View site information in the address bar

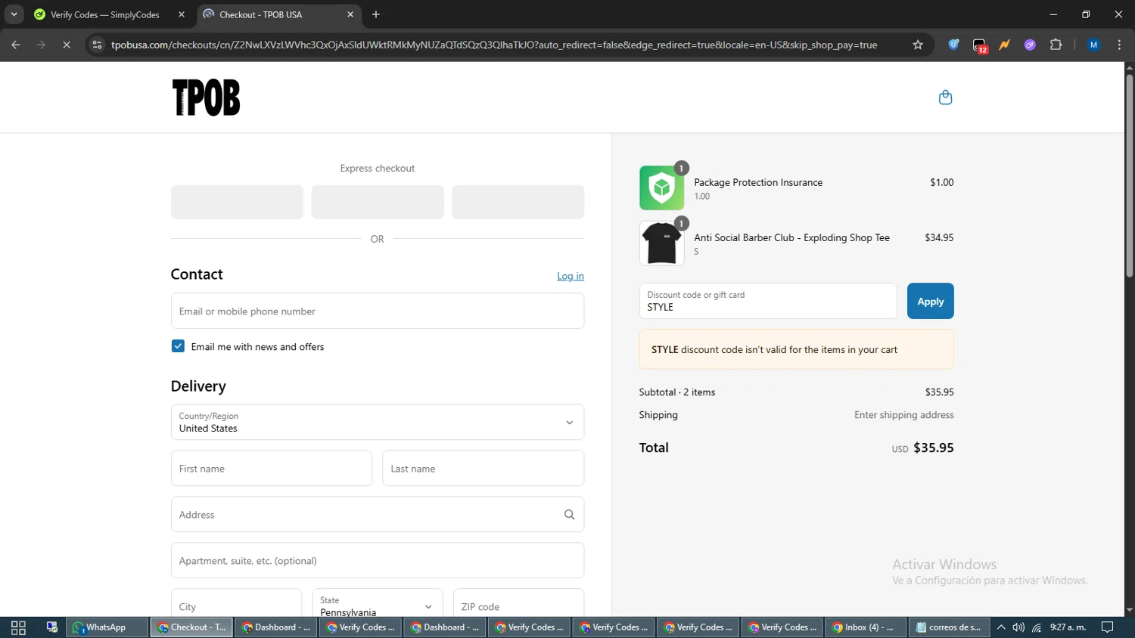[x=97, y=45]
